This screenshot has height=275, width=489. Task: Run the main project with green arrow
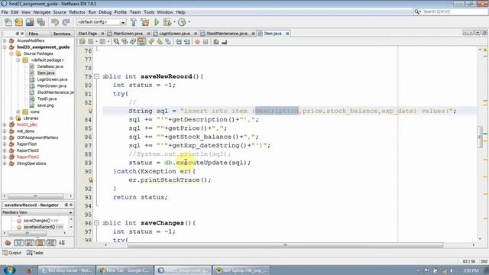pos(157,22)
